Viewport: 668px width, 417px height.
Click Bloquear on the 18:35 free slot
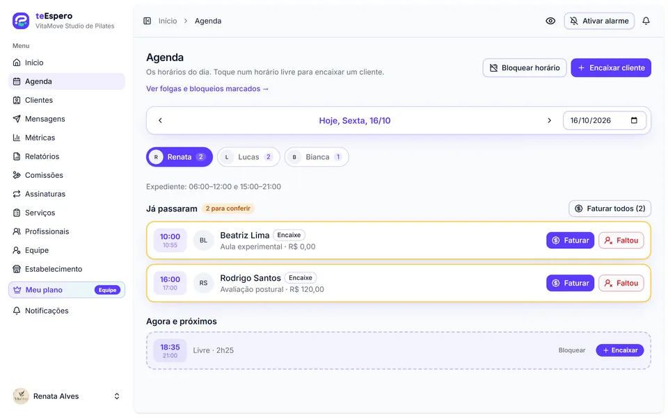tap(572, 350)
